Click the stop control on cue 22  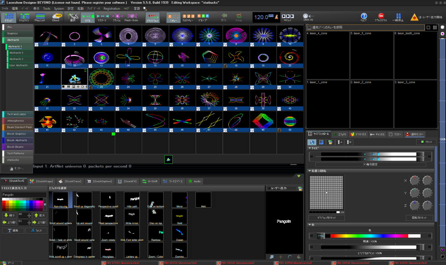point(63,87)
